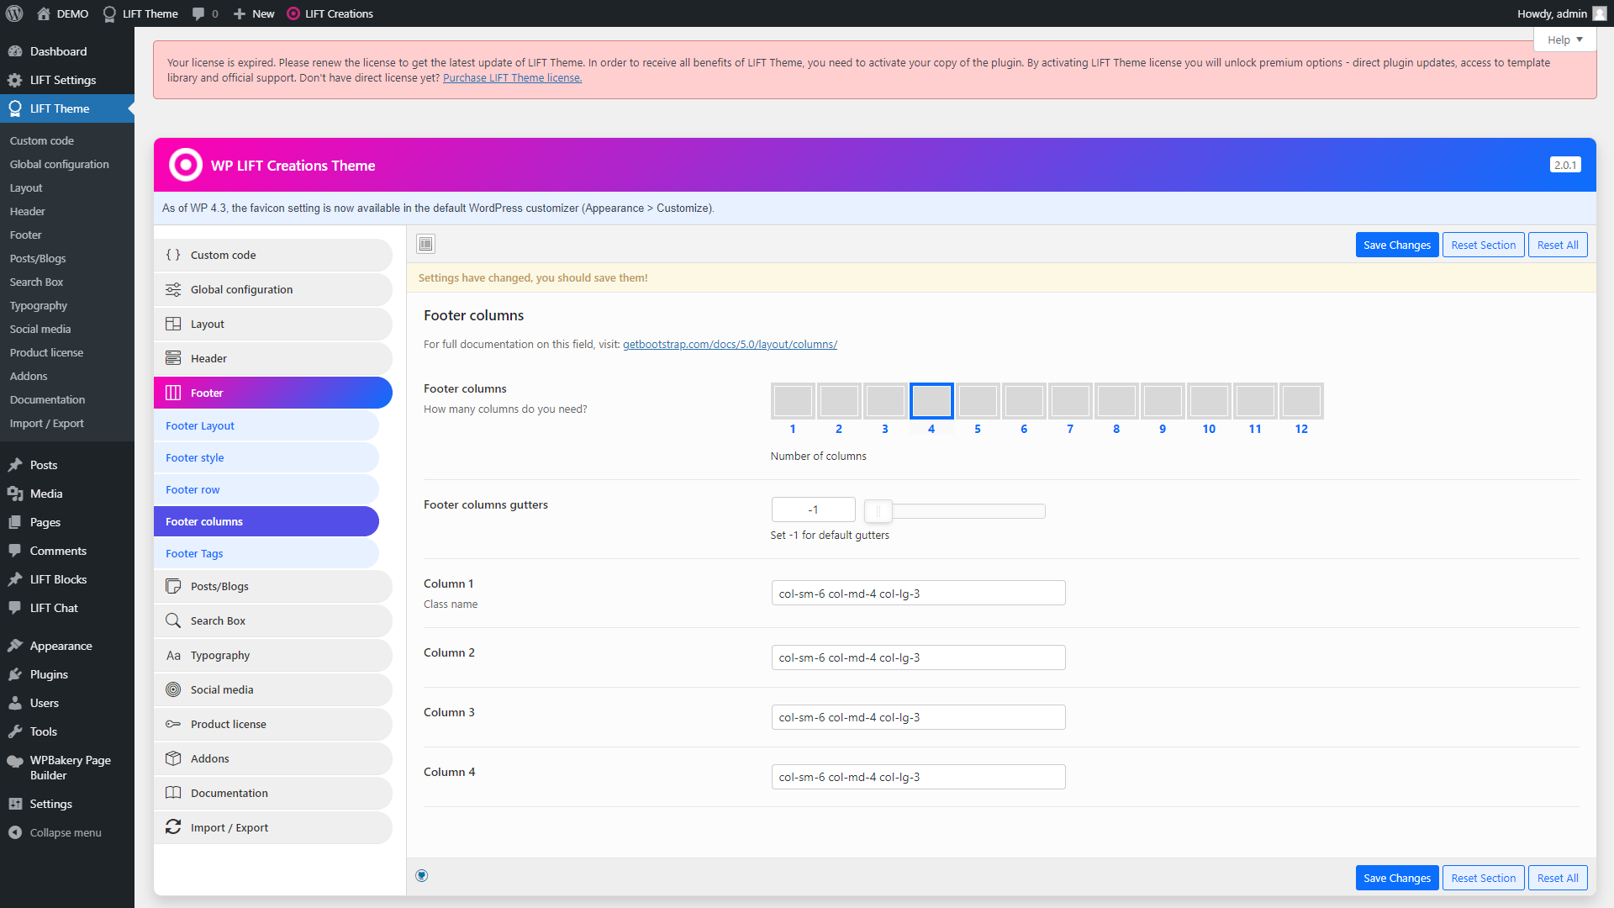Viewport: 1614px width, 908px height.
Task: Follow the Purchase LIFT Theme license link
Action: tap(512, 77)
